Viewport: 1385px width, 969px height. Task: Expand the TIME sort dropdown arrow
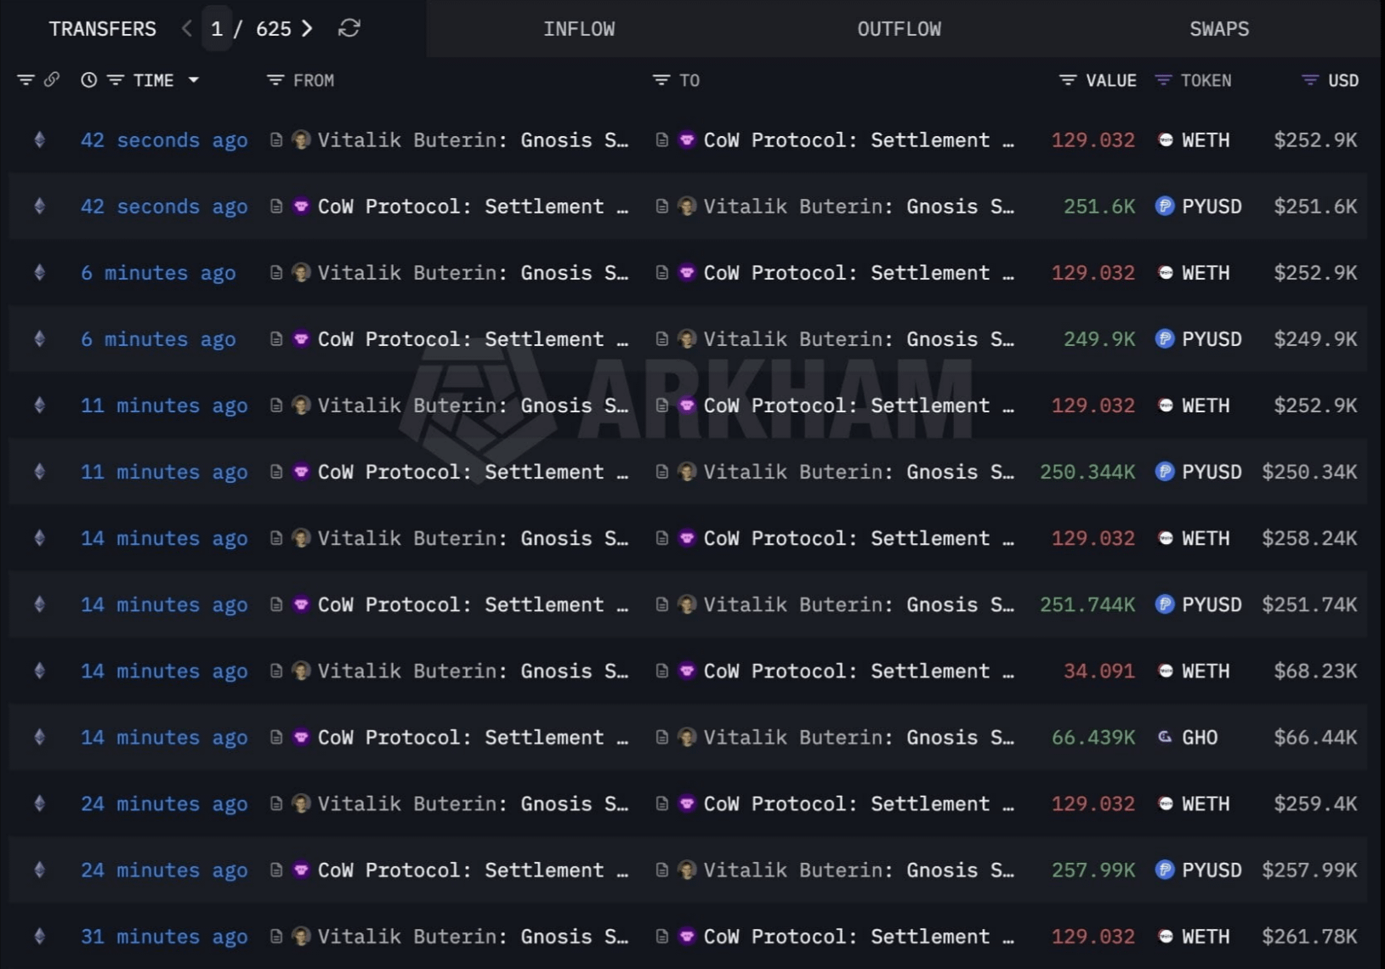click(194, 80)
